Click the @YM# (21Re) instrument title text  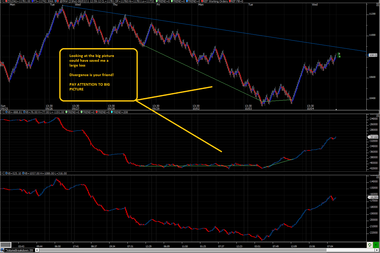coord(68,1)
